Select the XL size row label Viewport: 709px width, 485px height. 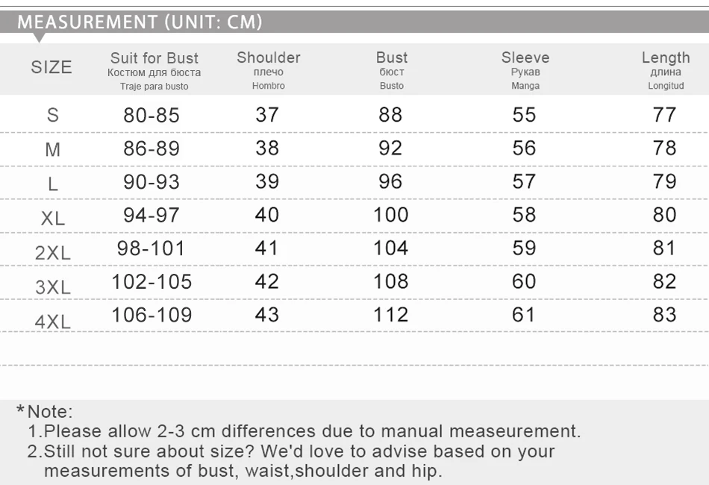pyautogui.click(x=52, y=219)
